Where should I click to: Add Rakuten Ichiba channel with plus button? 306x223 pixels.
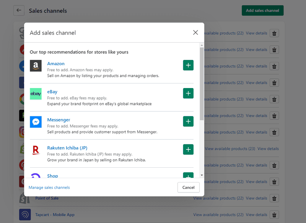pos(188,149)
